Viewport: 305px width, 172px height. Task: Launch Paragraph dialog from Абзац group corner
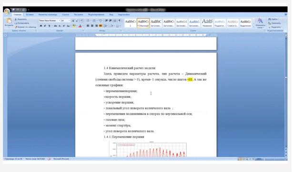[x=121, y=31]
